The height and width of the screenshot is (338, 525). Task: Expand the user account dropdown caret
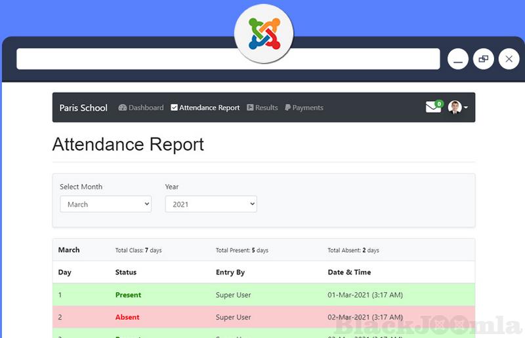tap(466, 107)
